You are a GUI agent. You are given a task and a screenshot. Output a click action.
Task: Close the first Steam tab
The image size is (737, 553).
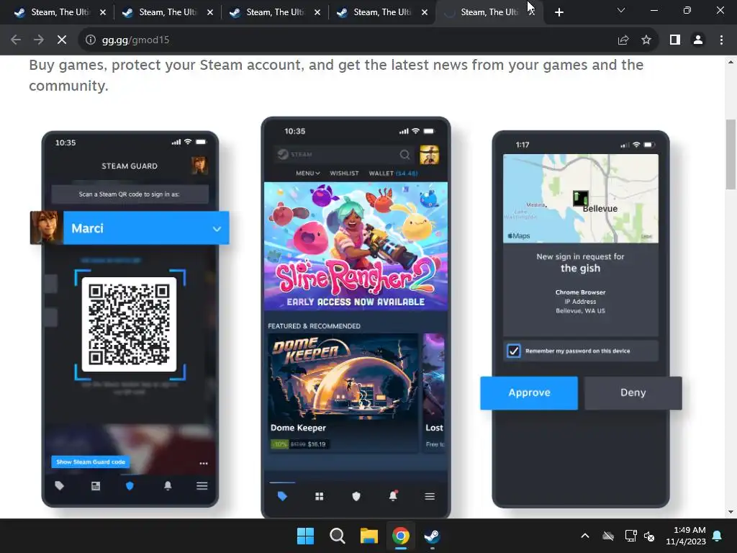click(x=103, y=12)
